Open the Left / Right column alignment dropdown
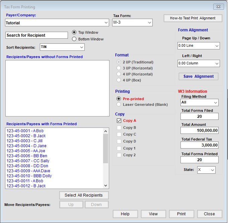Image resolution: width=228 pixels, height=223 pixels. pos(199,63)
